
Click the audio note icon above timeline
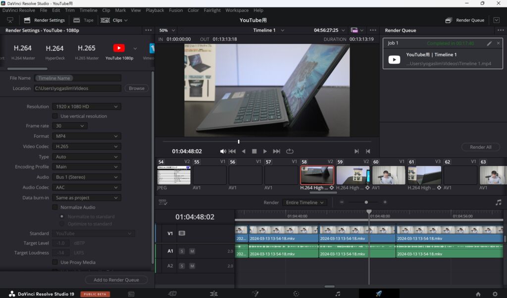(498, 203)
